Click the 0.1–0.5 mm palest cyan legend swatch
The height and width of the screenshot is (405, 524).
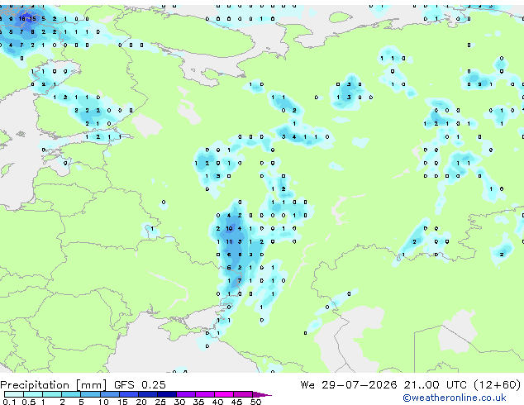point(14,394)
